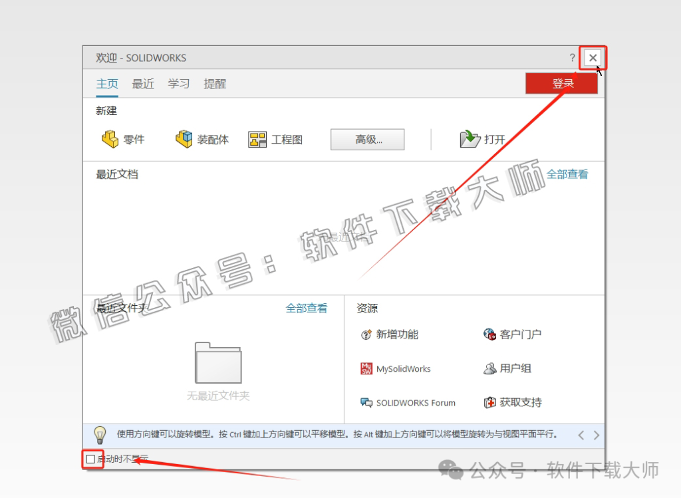Open a file with the 打开 icon
Screen dimensions: 681x498
(x=485, y=139)
